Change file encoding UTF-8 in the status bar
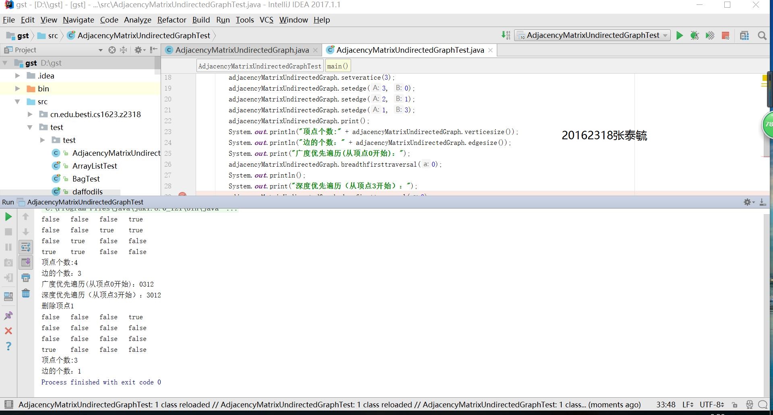This screenshot has width=773, height=415. (x=712, y=405)
